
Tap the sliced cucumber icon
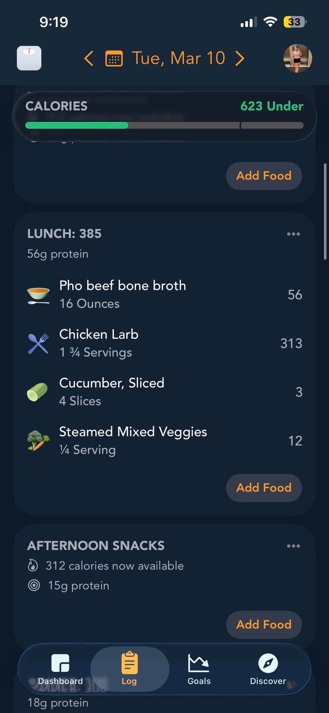click(37, 392)
